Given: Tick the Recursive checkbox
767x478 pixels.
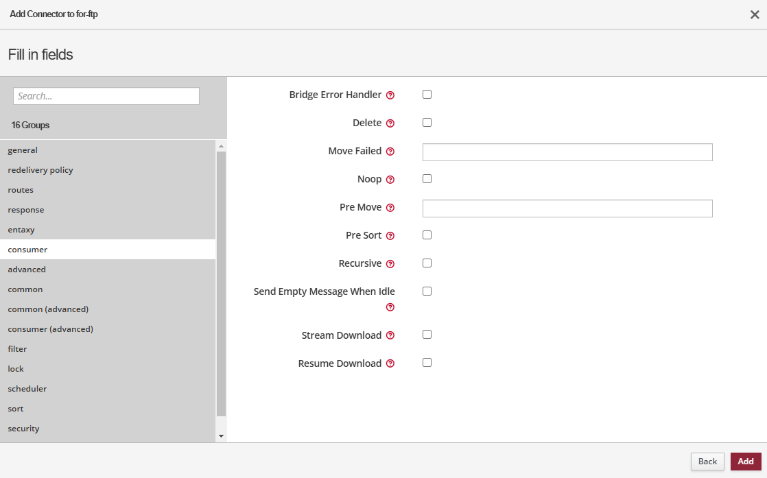Looking at the screenshot, I should point(427,263).
